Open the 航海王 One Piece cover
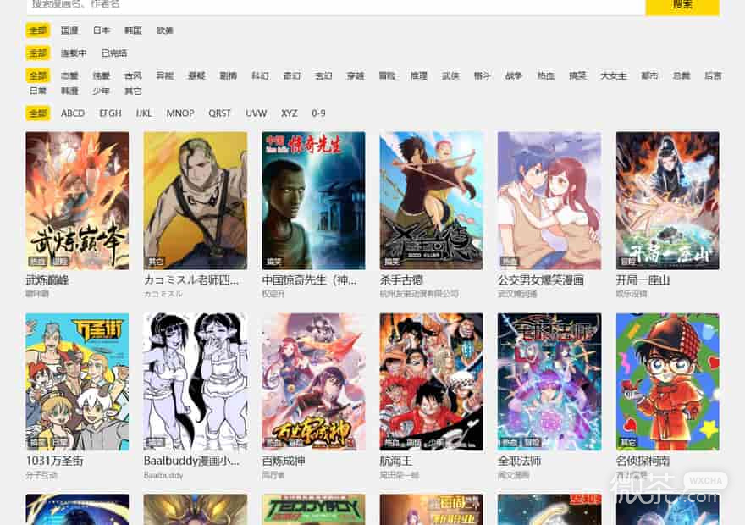 (x=432, y=382)
